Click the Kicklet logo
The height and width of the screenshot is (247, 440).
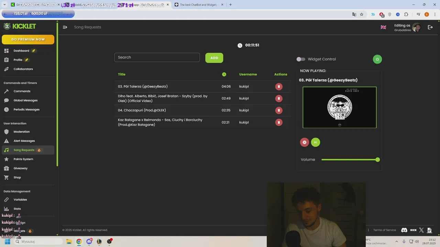point(20,26)
